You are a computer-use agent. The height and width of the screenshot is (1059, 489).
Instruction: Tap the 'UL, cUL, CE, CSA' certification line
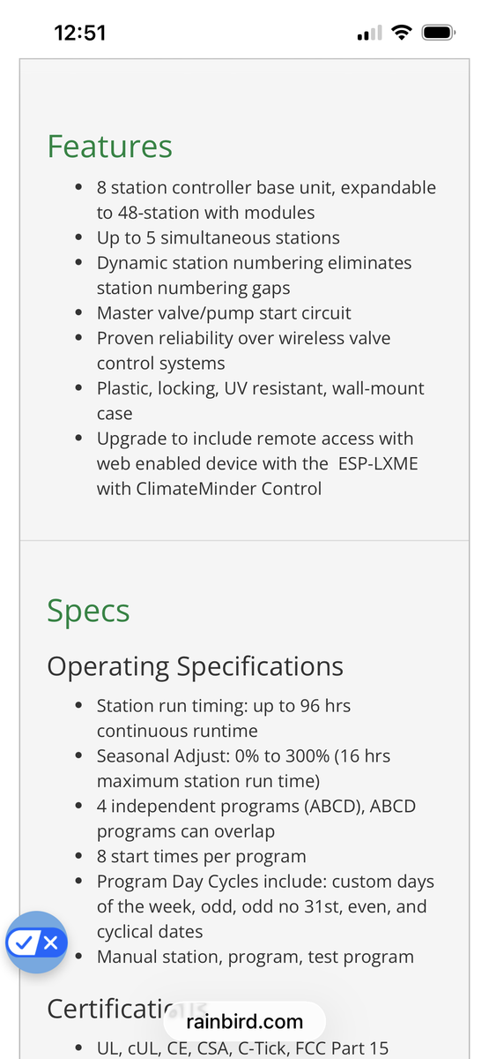pos(242,1048)
